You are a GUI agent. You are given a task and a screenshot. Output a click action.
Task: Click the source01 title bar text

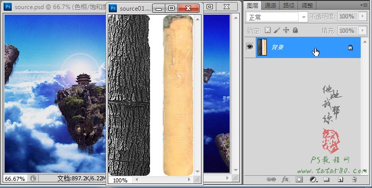pyautogui.click(x=135, y=9)
